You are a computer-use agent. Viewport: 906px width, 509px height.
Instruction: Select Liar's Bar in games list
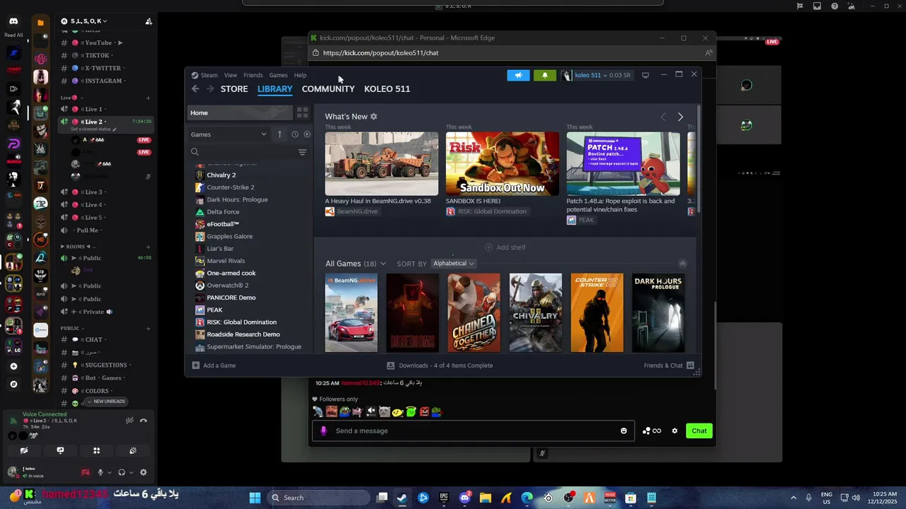point(219,249)
